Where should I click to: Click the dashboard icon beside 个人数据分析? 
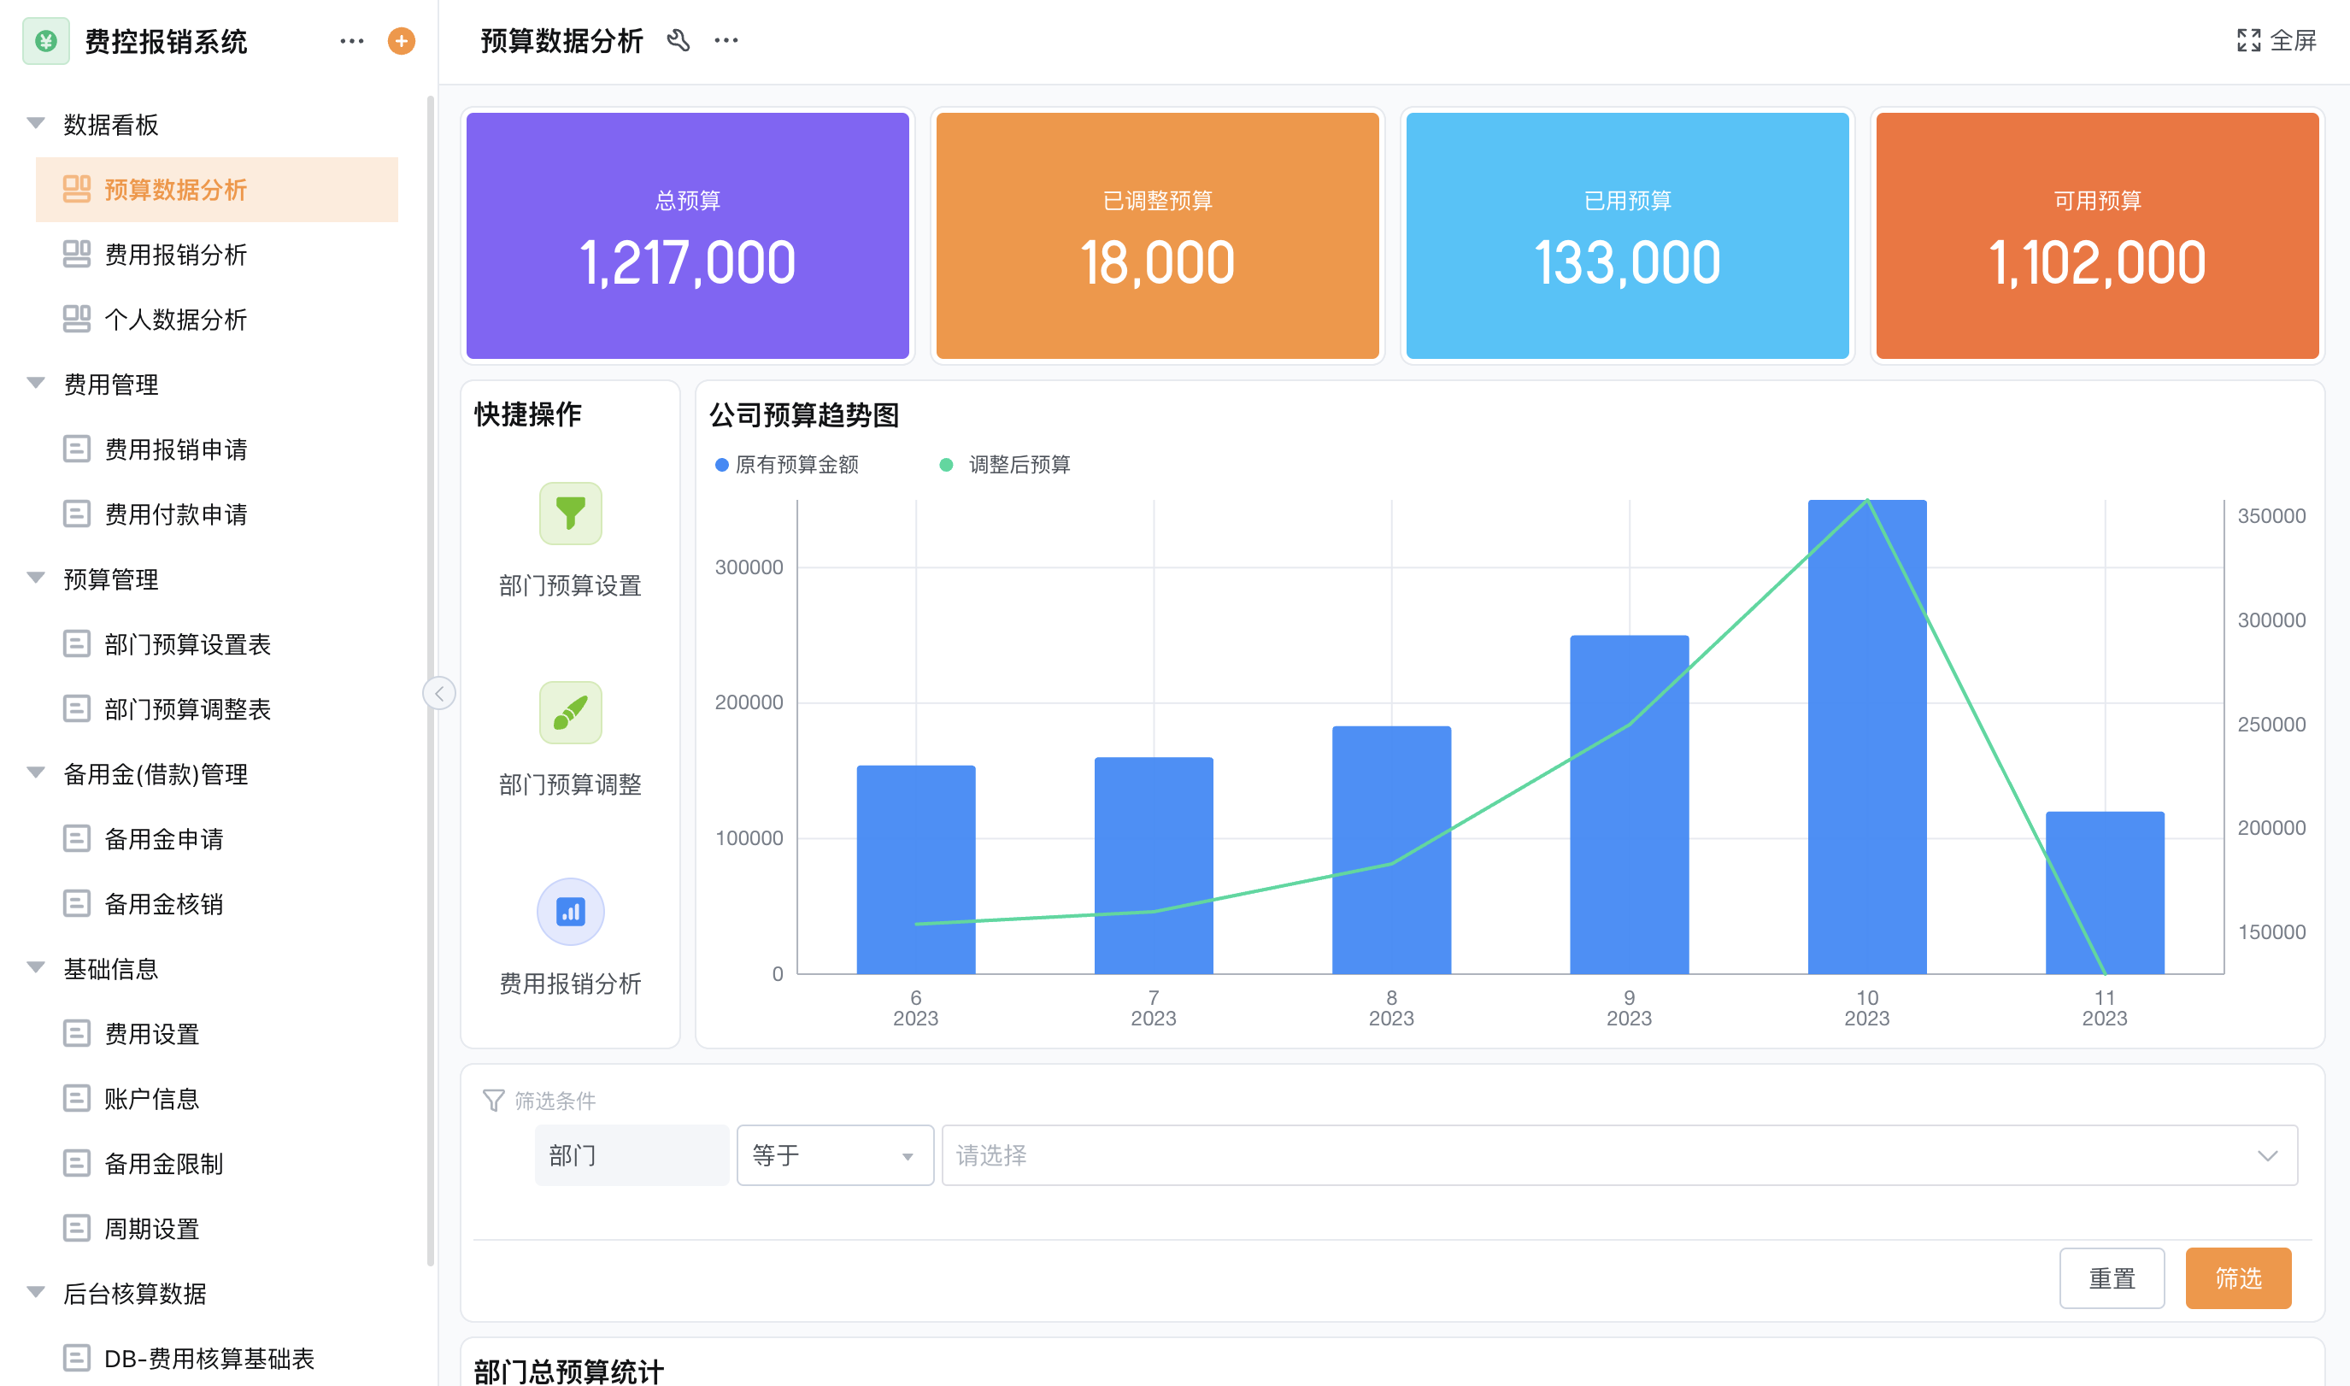point(77,320)
